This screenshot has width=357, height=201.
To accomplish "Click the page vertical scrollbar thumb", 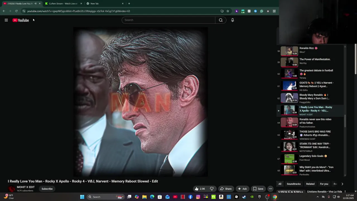I will [356, 59].
